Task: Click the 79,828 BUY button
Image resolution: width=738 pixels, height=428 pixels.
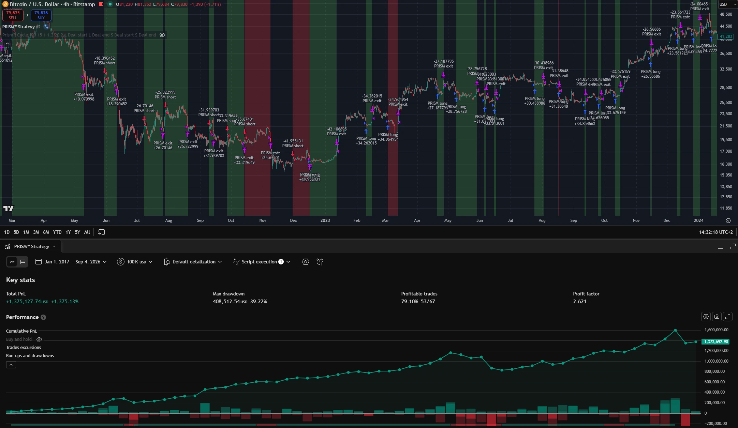Action: coord(41,15)
